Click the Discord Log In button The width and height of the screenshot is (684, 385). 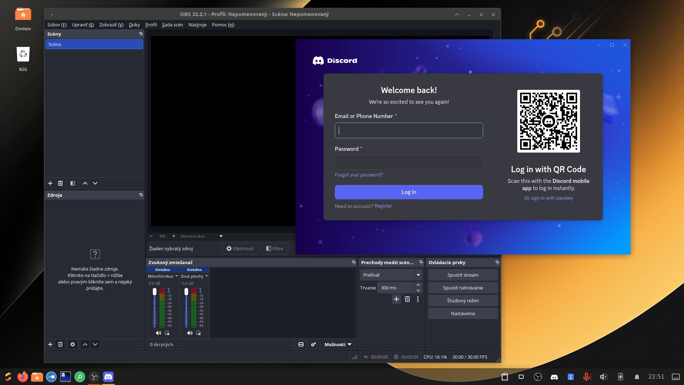(x=409, y=192)
